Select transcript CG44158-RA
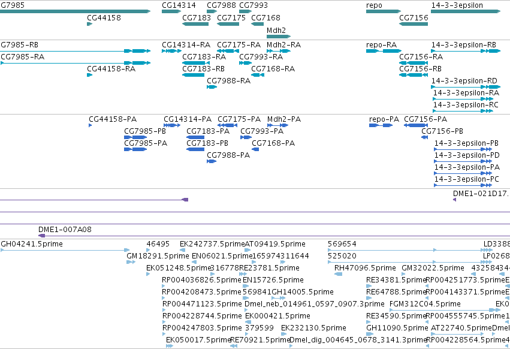 (111, 69)
